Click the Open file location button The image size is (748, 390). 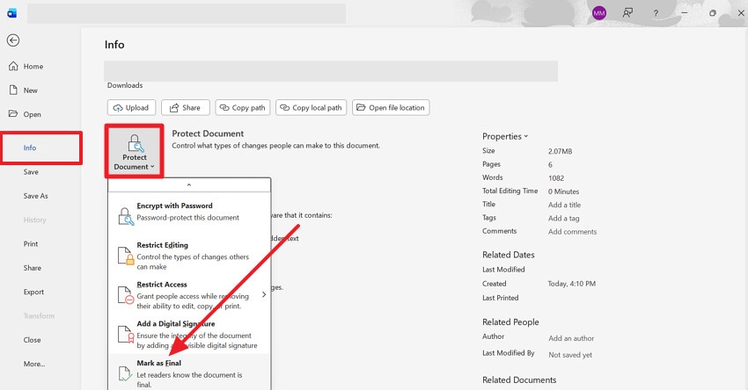coord(391,108)
